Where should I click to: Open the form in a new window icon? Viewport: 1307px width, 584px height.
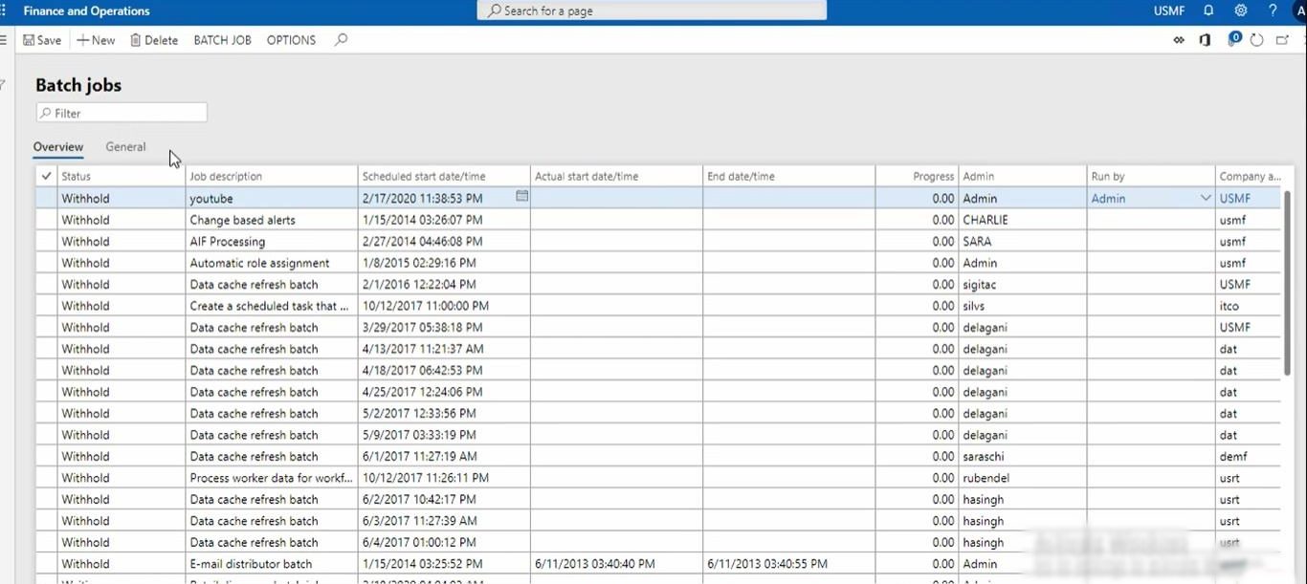click(x=1283, y=40)
